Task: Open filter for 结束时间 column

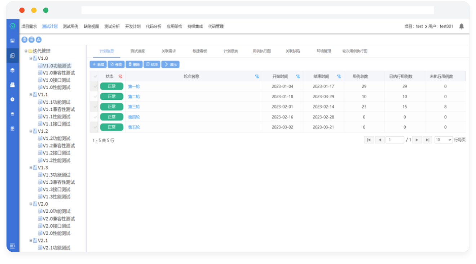Action: (x=339, y=76)
